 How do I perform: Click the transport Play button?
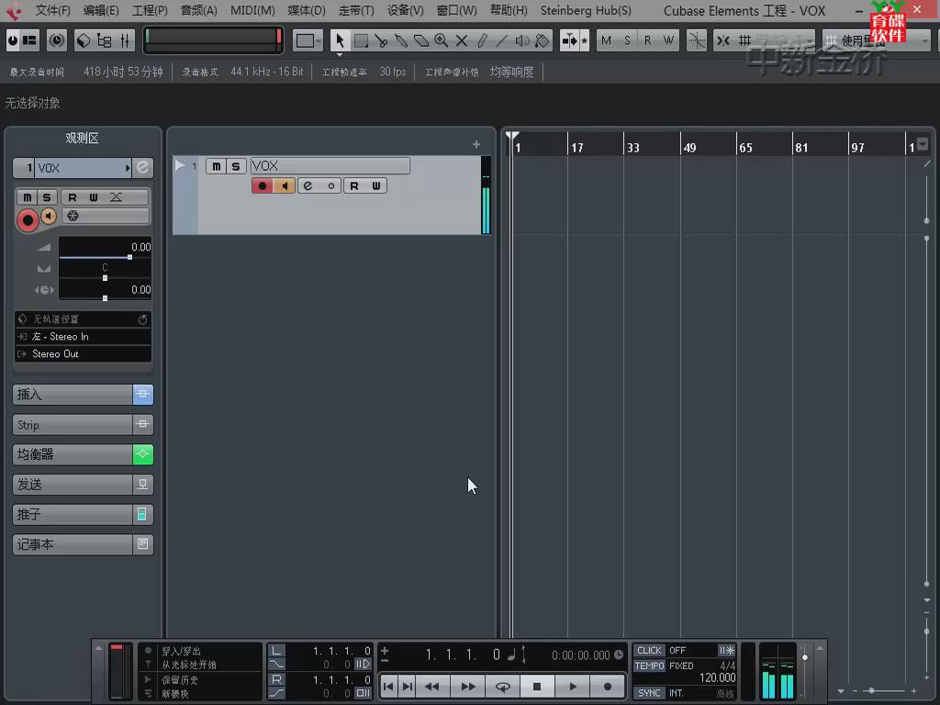tap(573, 687)
